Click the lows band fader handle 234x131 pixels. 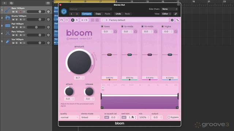(109, 55)
